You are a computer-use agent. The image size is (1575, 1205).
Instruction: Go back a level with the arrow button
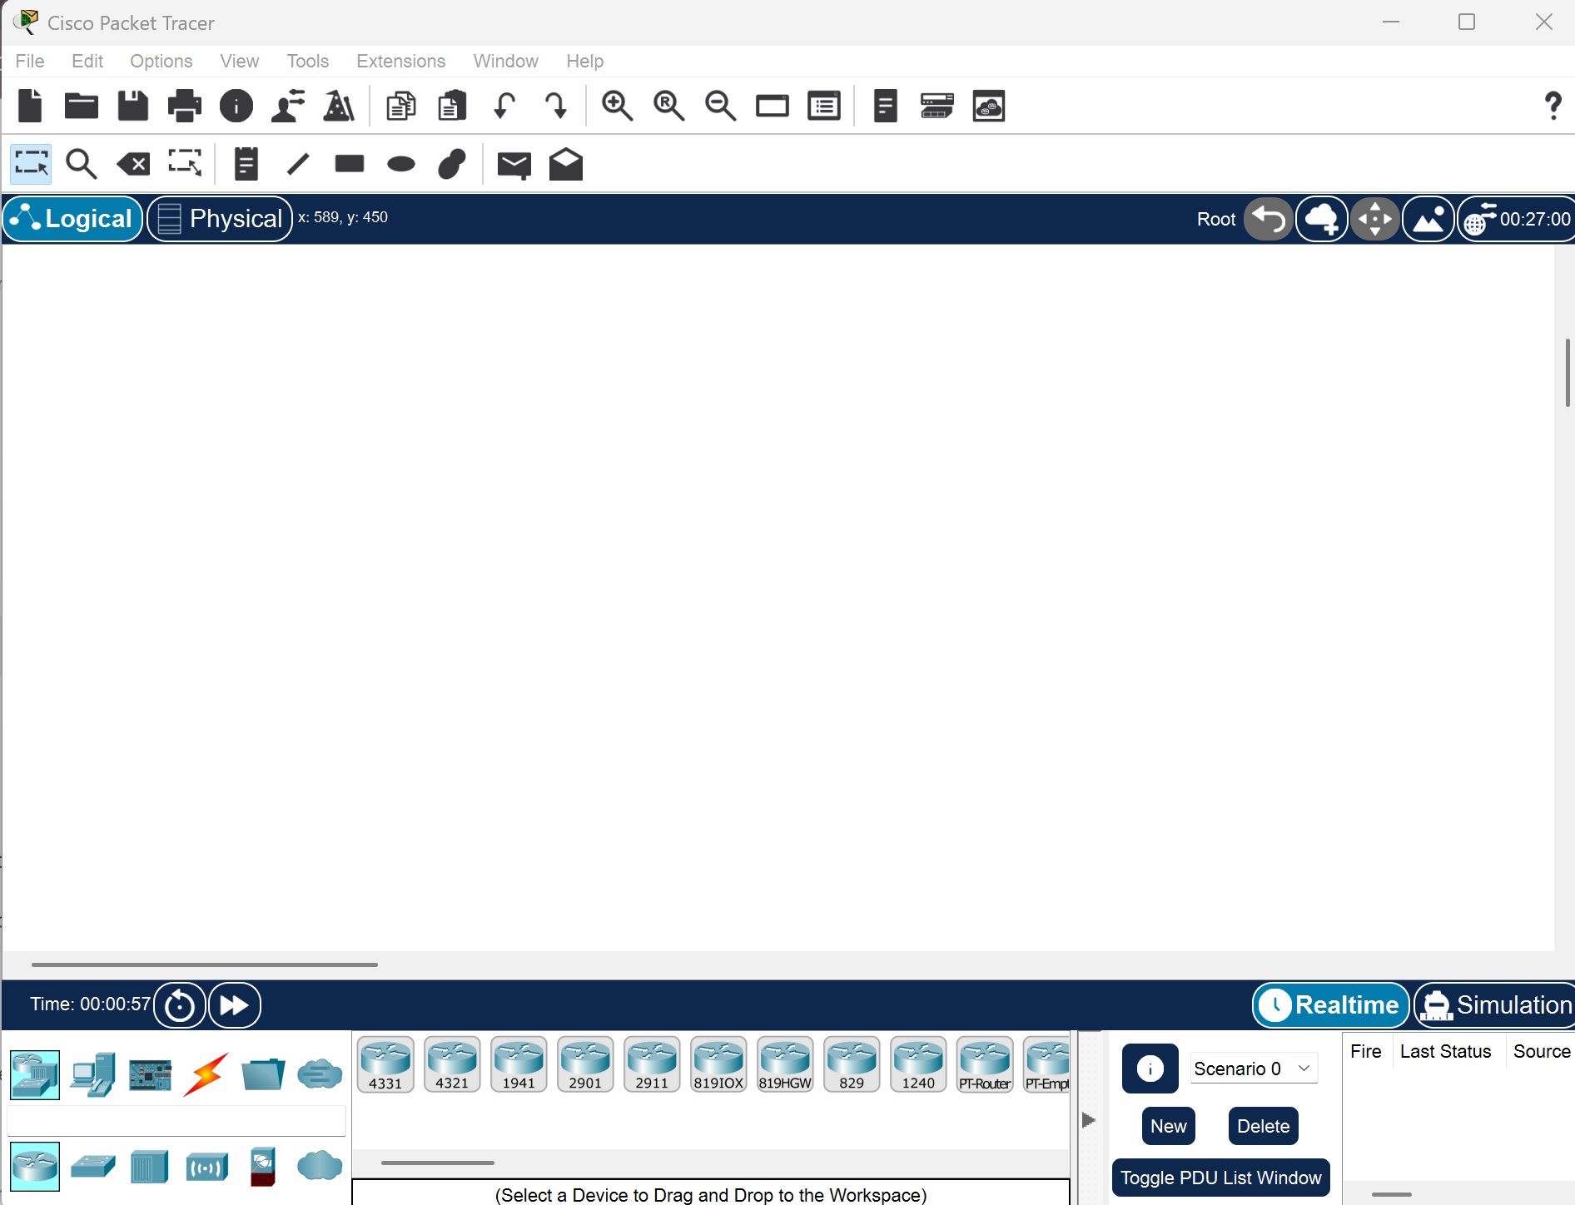pos(1269,219)
